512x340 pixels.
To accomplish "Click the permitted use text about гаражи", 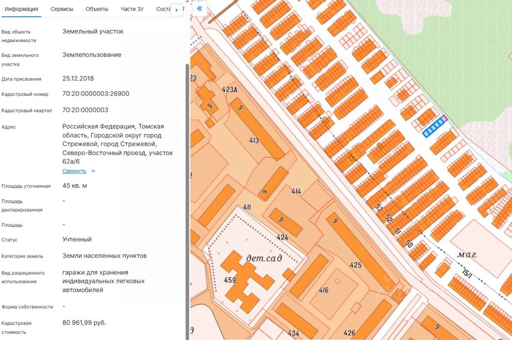I will pyautogui.click(x=103, y=281).
